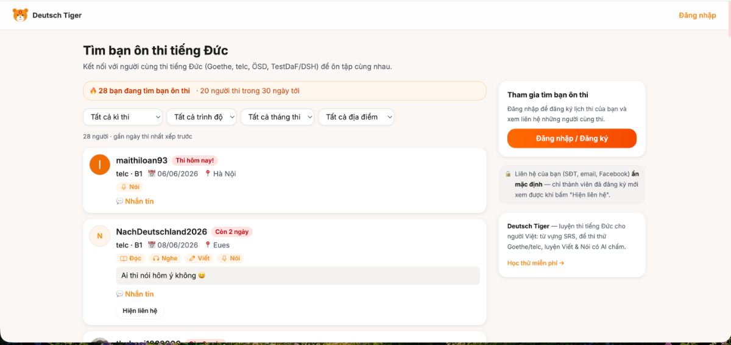This screenshot has height=345, width=731.
Task: Click Nhắn tin under maithiloan93
Action: (135, 201)
